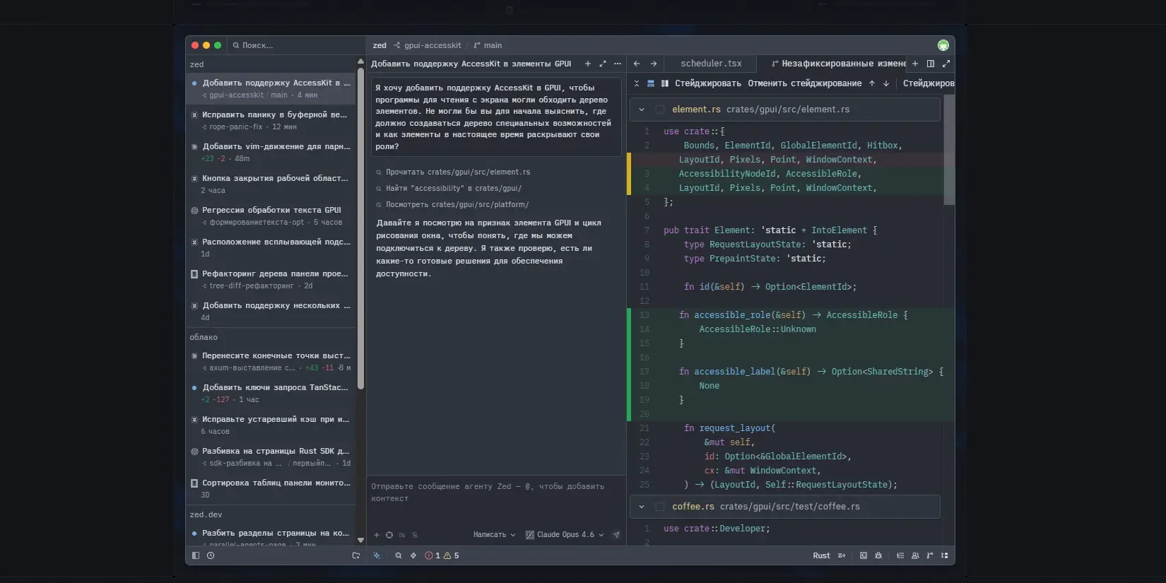Select the Rust language in status bar
Screen dimensions: 1166x583
pos(821,556)
